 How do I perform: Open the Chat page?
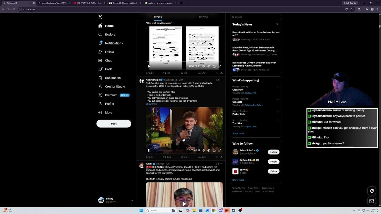(x=105, y=60)
